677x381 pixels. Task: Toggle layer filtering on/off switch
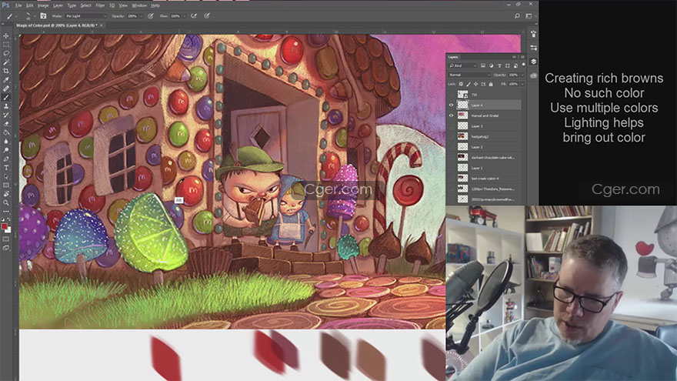(x=523, y=65)
